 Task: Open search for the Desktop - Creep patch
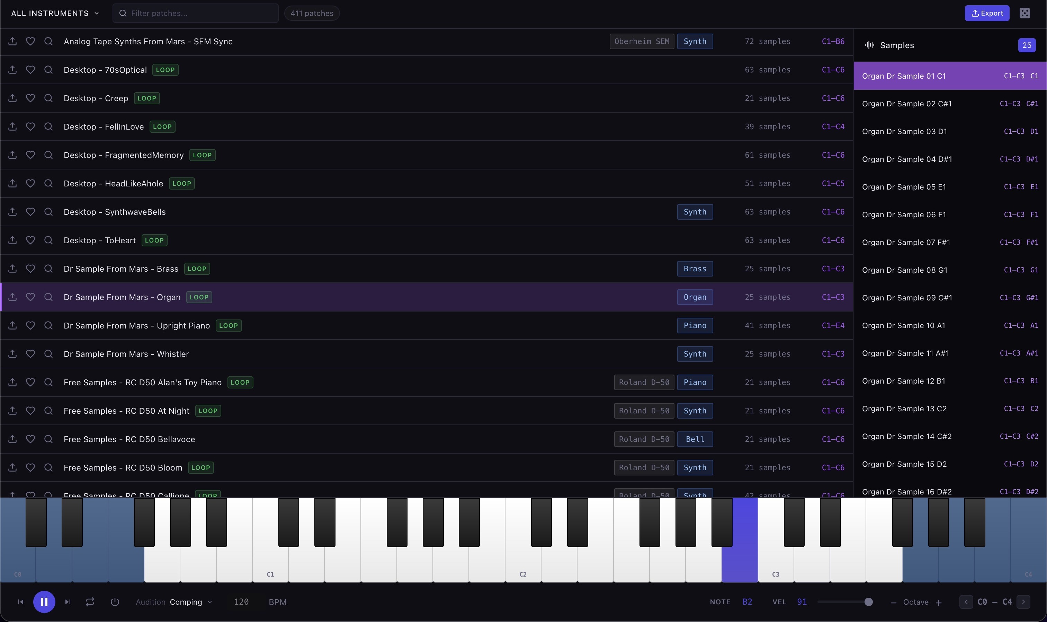click(48, 98)
